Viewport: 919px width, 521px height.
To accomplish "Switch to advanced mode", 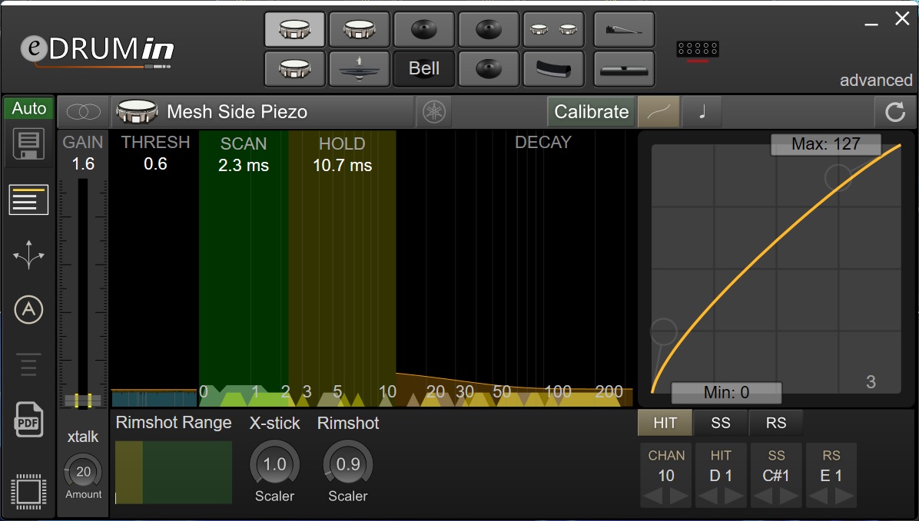I will tap(876, 81).
